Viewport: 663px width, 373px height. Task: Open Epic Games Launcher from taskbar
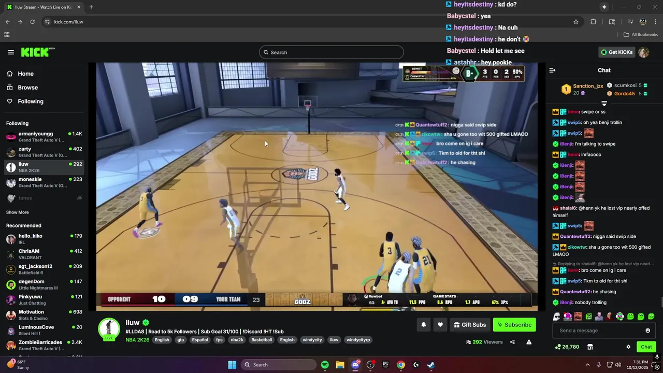point(385,365)
